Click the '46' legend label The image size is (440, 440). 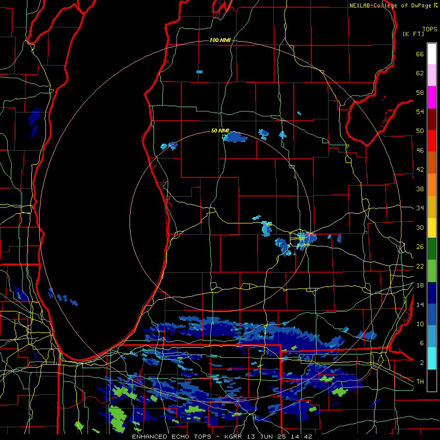click(x=420, y=151)
